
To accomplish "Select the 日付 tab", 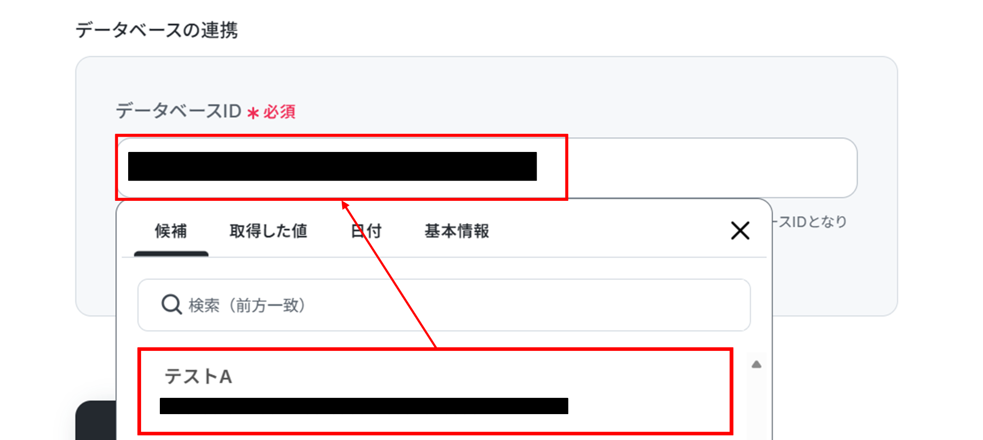I will 366,231.
